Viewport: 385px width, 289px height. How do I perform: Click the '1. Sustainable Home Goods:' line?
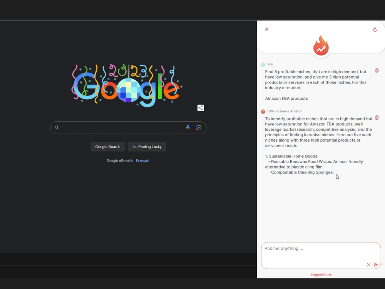coord(292,156)
